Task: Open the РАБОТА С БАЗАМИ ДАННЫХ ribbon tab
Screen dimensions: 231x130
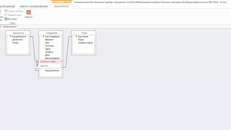Action: coord(34,6)
